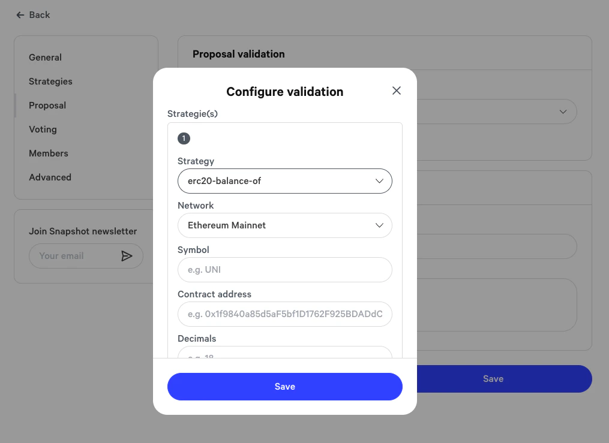Click the Save button behind the modal

click(493, 378)
